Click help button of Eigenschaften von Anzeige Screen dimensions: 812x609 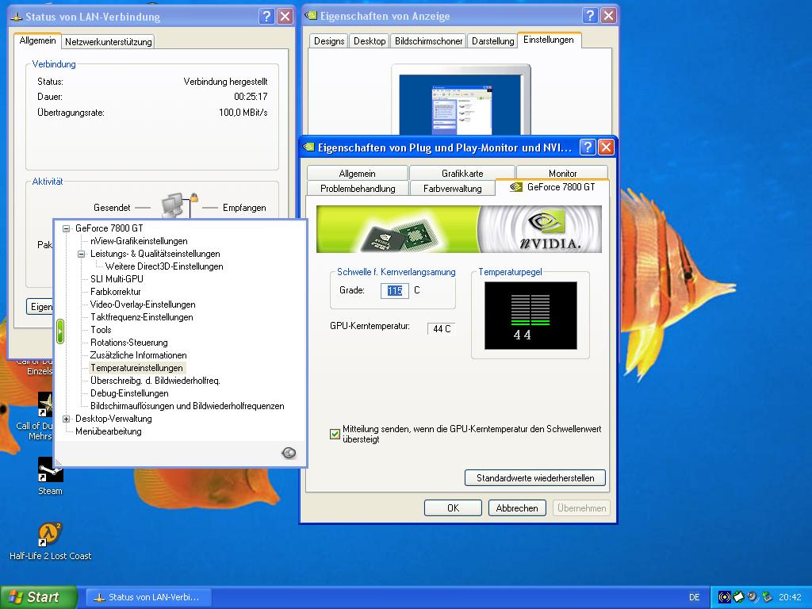point(590,16)
